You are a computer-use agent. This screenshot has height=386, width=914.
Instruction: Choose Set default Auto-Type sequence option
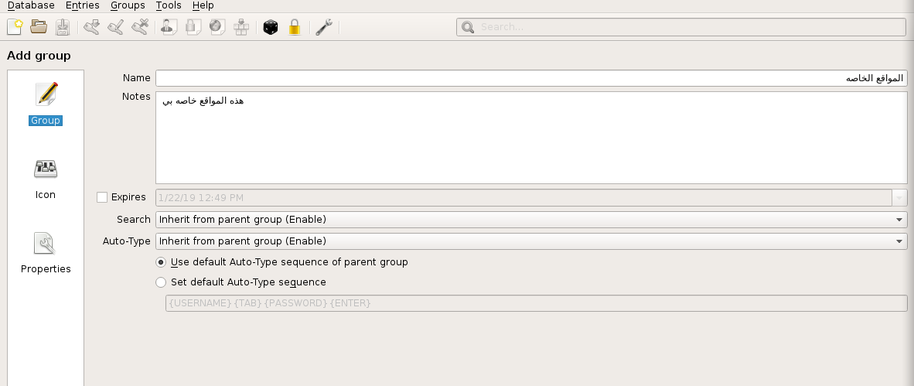(161, 282)
